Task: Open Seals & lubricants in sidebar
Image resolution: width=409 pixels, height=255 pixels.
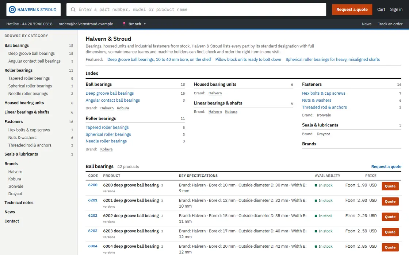Action: [21, 154]
